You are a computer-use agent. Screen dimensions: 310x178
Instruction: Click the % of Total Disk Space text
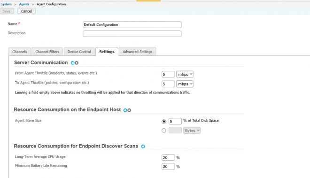[x=201, y=120]
